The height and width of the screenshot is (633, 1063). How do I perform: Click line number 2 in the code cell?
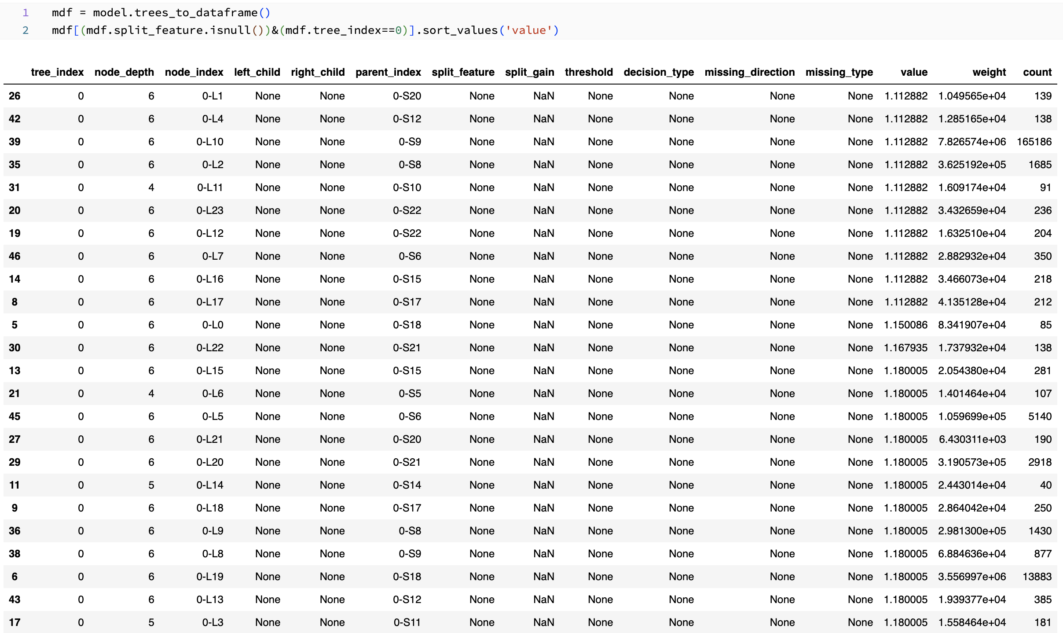26,30
